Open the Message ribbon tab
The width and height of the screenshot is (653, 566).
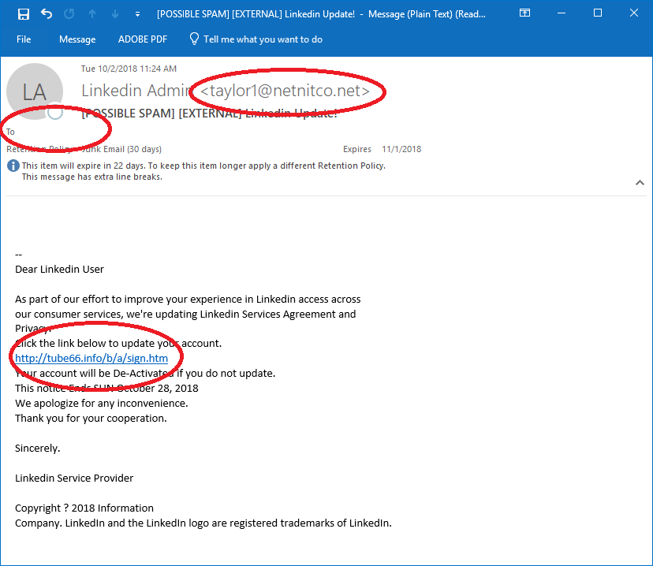(77, 39)
